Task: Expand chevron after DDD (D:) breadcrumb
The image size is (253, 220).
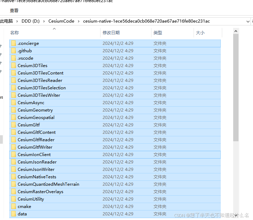Action: [44, 21]
